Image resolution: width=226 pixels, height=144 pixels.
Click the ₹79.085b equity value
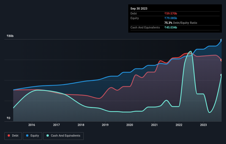pos(171,18)
